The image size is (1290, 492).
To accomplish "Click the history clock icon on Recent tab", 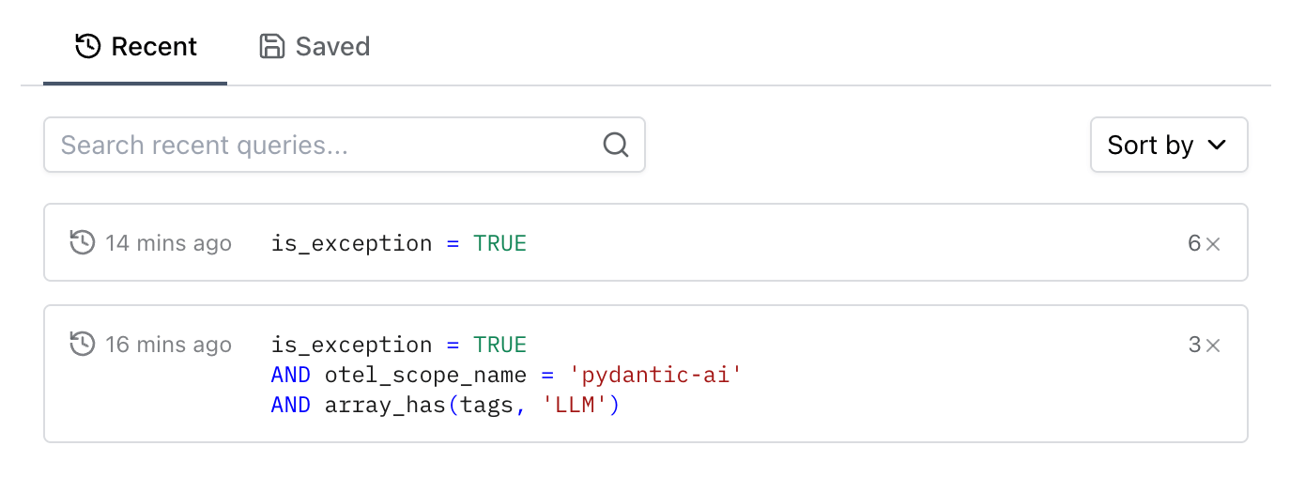I will (x=88, y=46).
